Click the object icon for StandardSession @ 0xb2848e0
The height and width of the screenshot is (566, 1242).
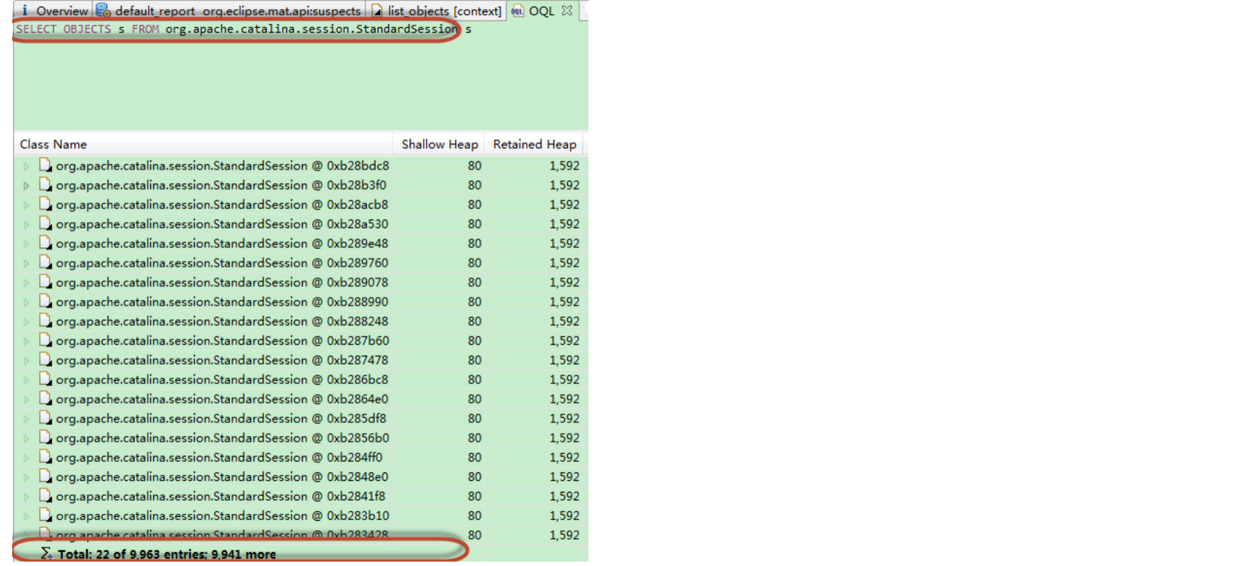pos(45,476)
